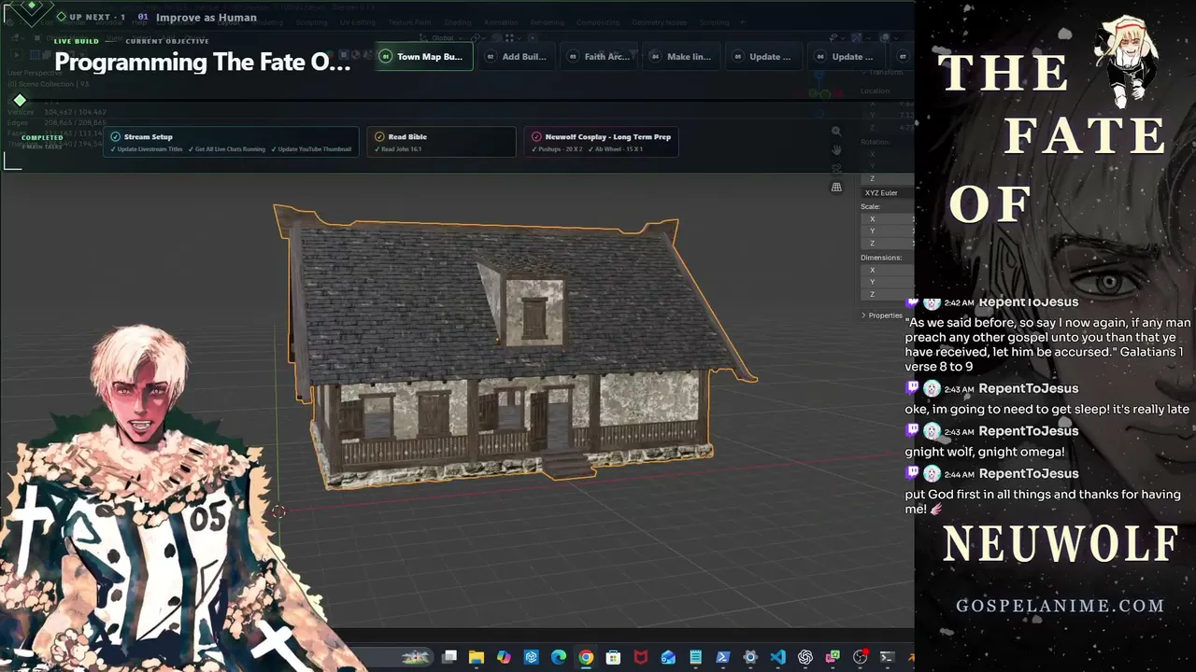Open the blue cube app on taskbar
This screenshot has height=672, width=1196.
click(x=532, y=657)
